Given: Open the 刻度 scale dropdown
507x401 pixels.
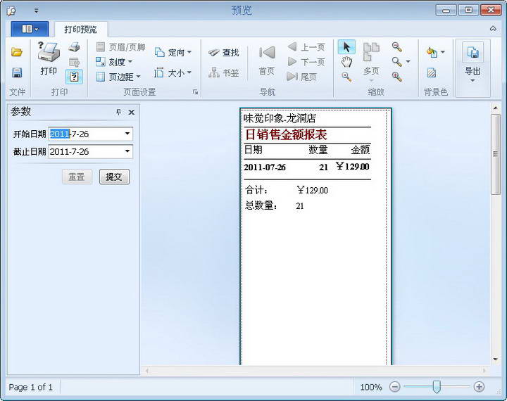Looking at the screenshot, I should (114, 62).
